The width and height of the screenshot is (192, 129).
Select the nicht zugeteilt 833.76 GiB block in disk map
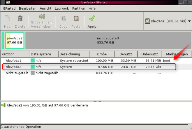pos(108,40)
